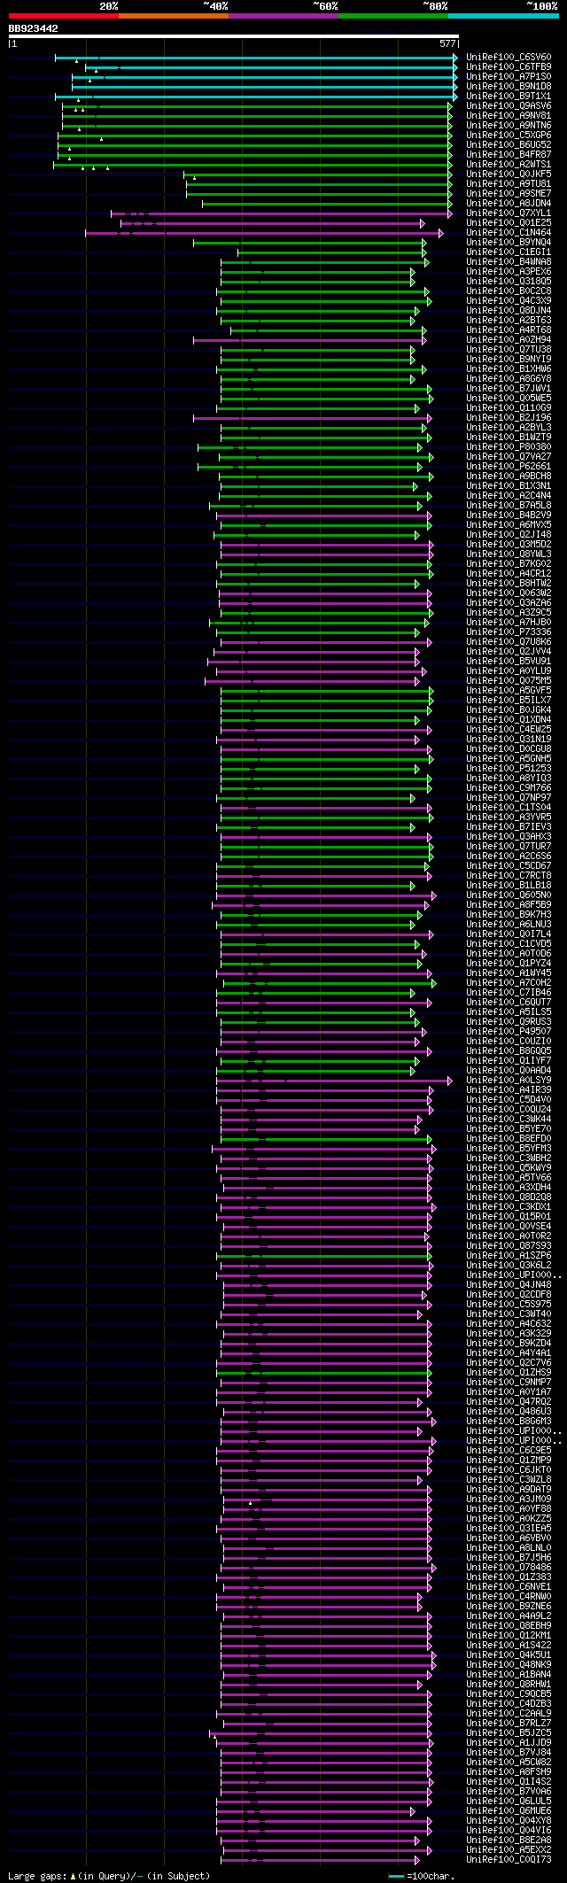Image resolution: width=567 pixels, height=1883 pixels.
Task: Select hit UniRef100_A0ZH94
Action: 509,340
